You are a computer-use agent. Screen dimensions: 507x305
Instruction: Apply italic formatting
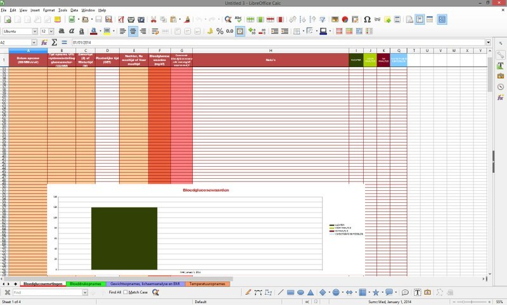click(x=72, y=31)
